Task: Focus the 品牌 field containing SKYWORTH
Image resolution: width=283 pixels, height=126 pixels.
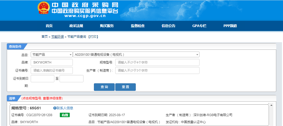Action: click(52, 62)
